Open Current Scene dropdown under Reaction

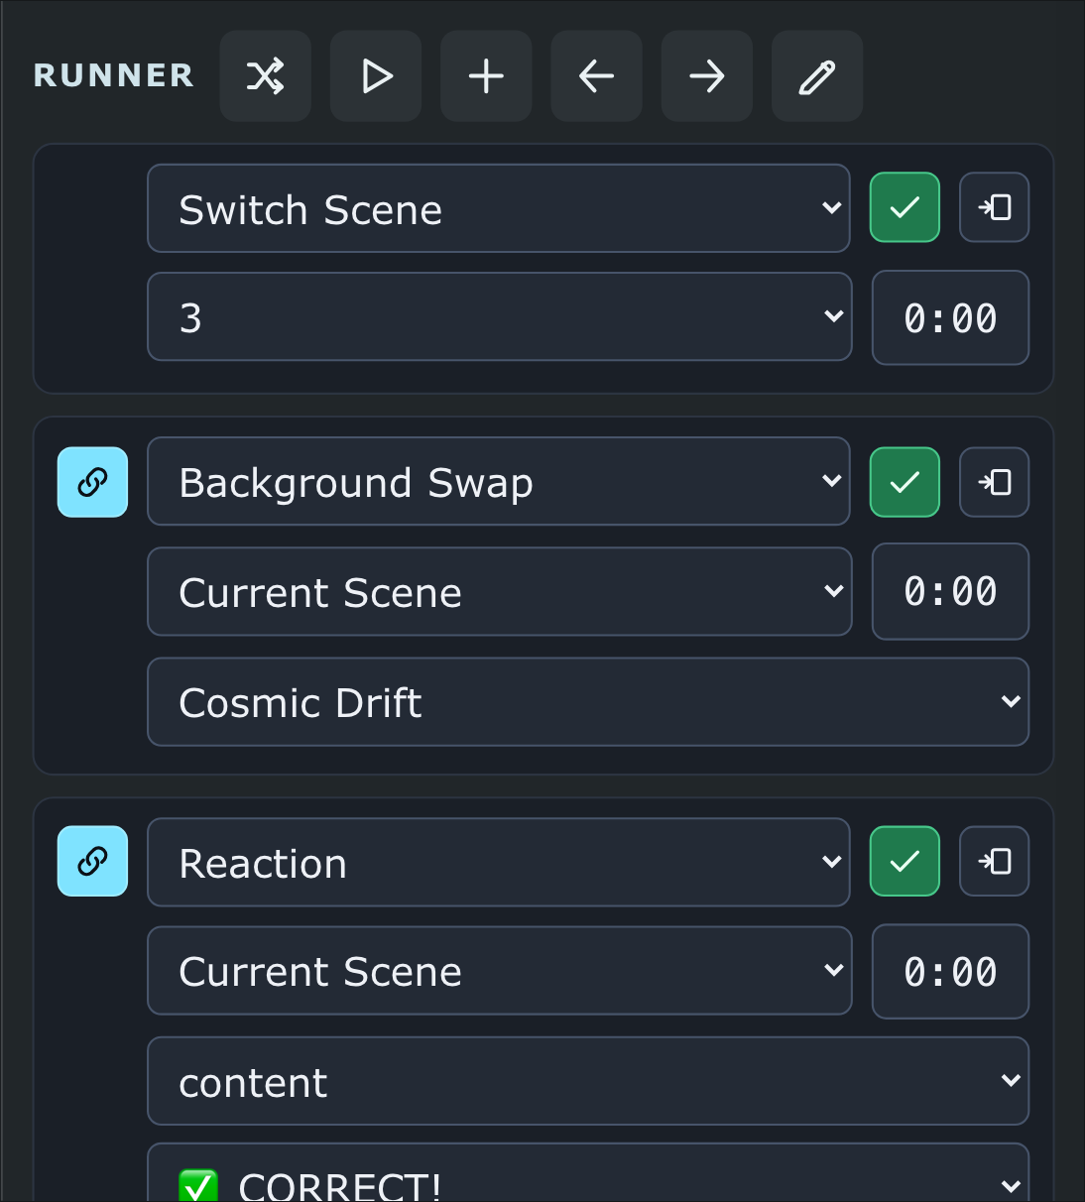500,971
